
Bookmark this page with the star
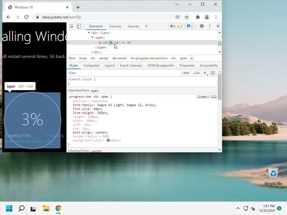coord(186,17)
